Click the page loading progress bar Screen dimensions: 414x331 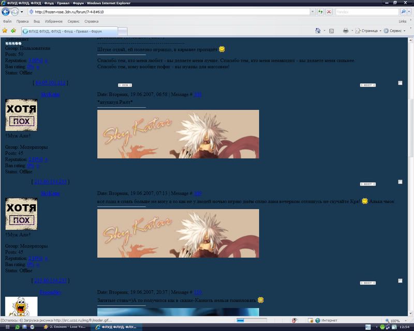click(x=252, y=320)
